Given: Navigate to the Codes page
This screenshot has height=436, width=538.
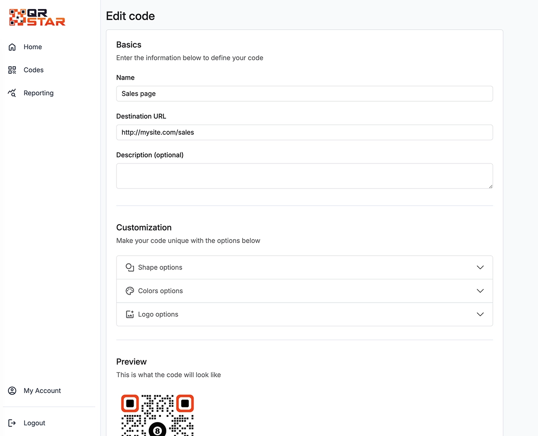Looking at the screenshot, I should coord(33,70).
